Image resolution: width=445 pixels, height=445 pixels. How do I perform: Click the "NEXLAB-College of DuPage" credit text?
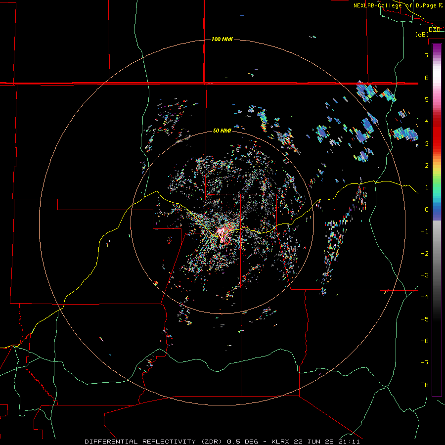(x=395, y=5)
